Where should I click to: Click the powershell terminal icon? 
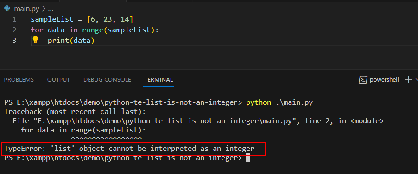point(363,80)
